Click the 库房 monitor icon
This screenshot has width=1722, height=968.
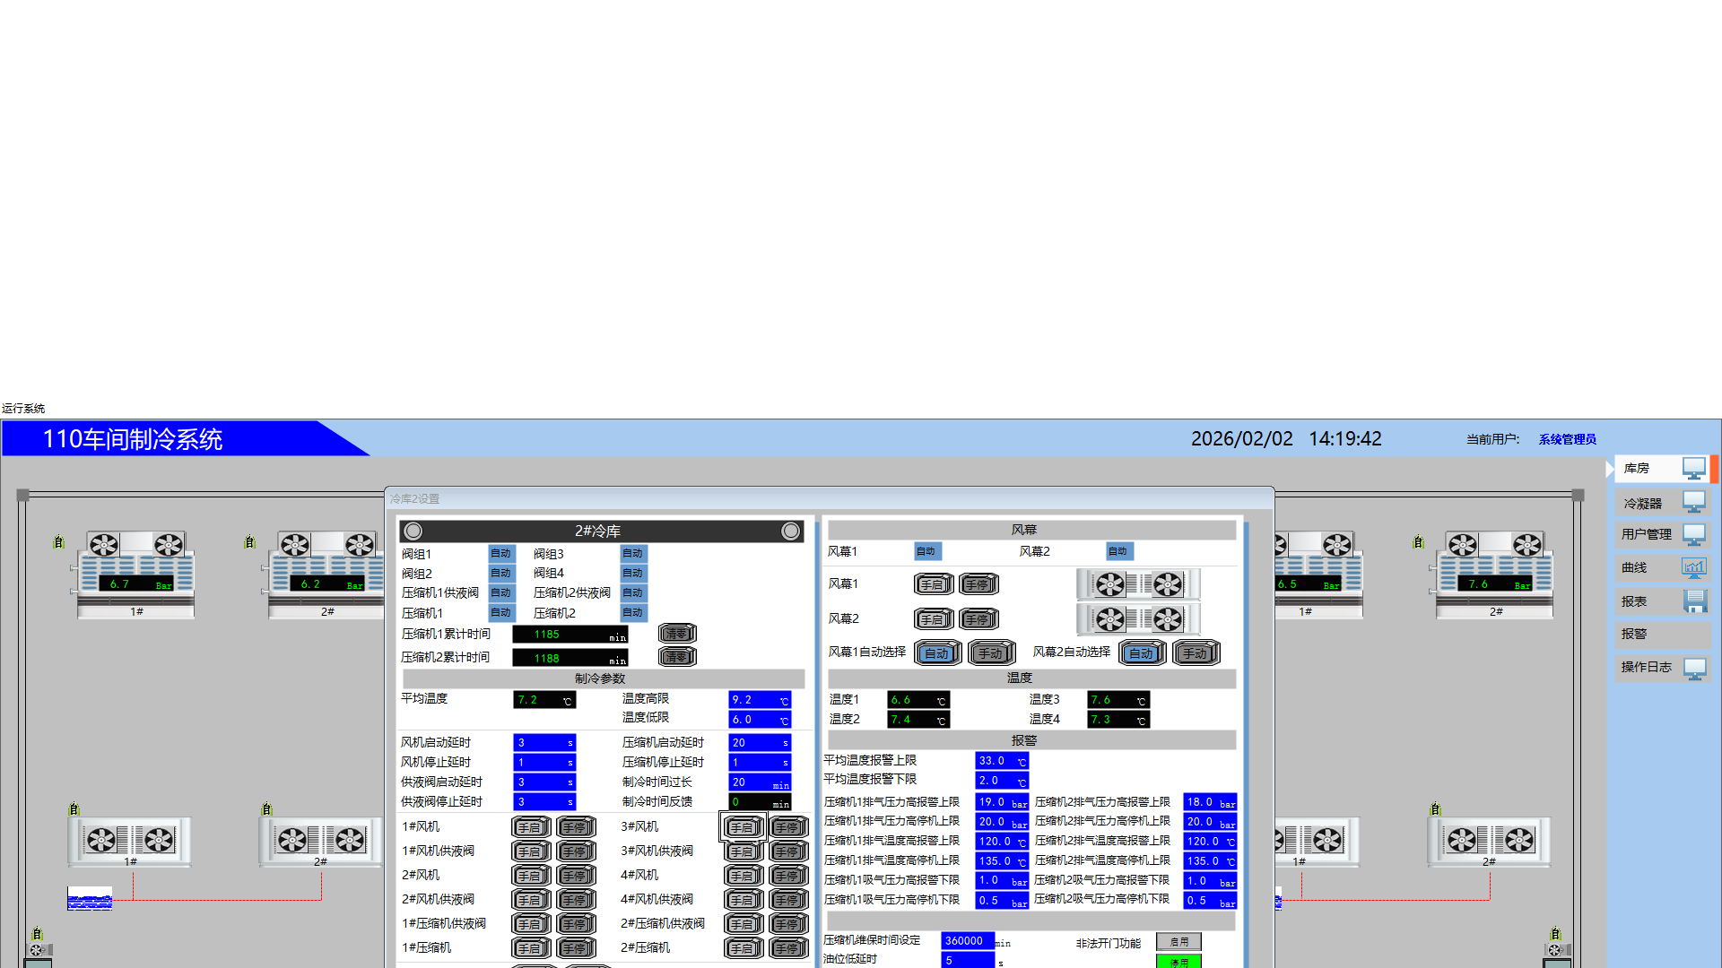[1693, 468]
